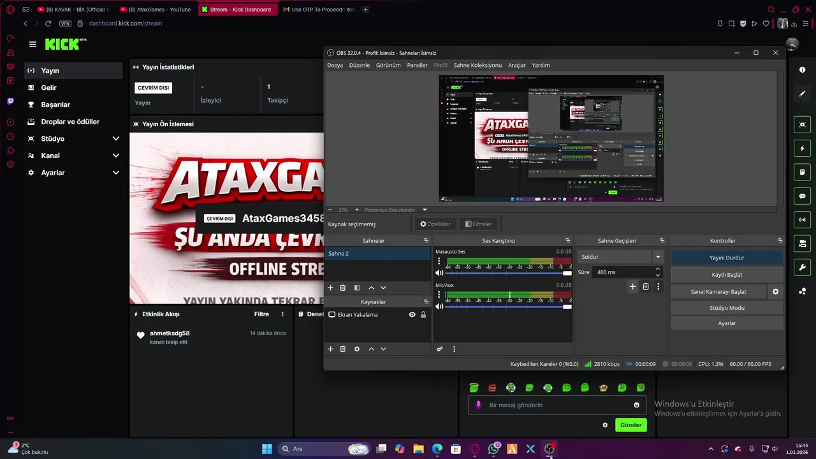Undock the Ses Karıştırıcı panel icon
Viewport: 816px width, 459px height.
(567, 241)
